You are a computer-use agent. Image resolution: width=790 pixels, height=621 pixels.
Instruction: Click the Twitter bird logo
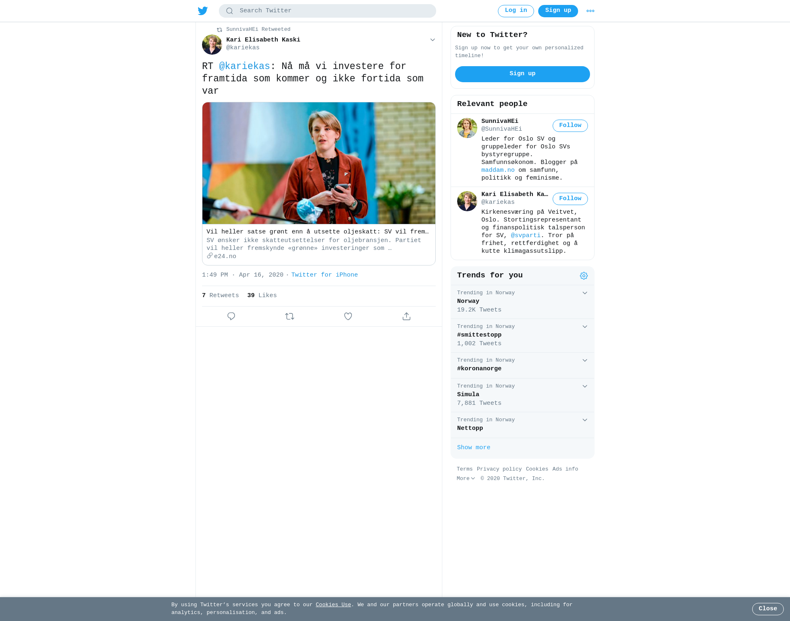[203, 11]
